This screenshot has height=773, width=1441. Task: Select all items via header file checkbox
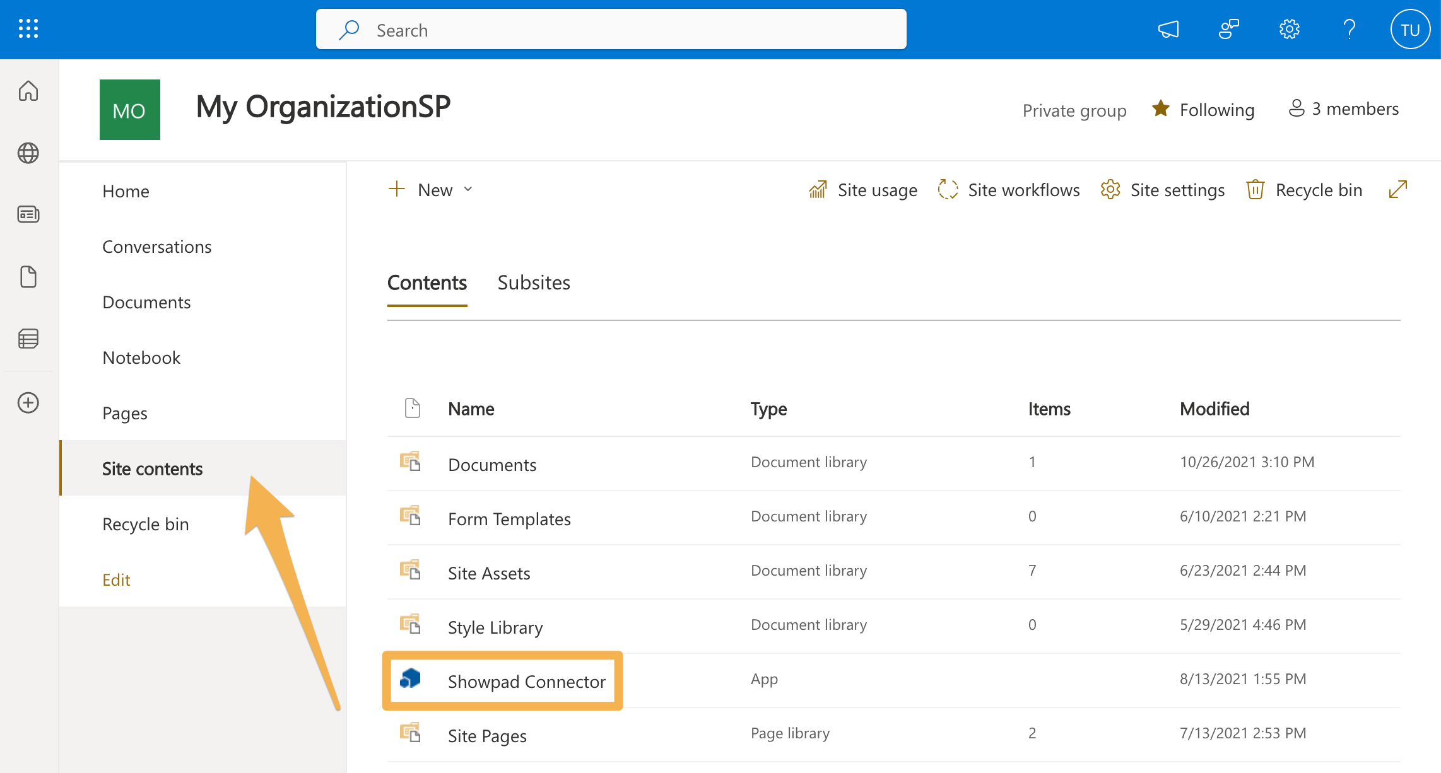[412, 408]
